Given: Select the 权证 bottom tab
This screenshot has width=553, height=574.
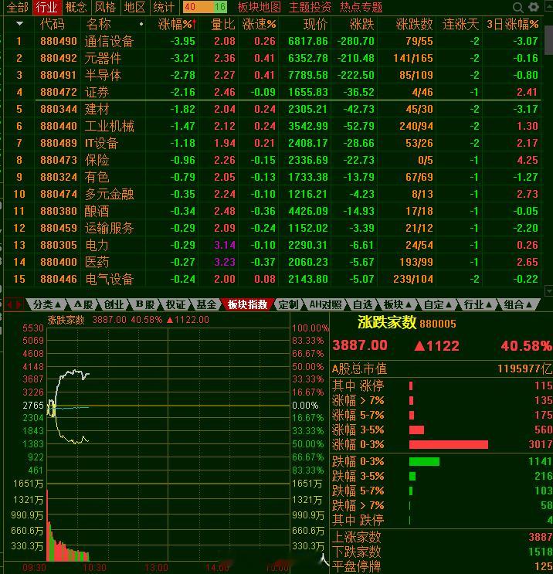Looking at the screenshot, I should pyautogui.click(x=175, y=304).
